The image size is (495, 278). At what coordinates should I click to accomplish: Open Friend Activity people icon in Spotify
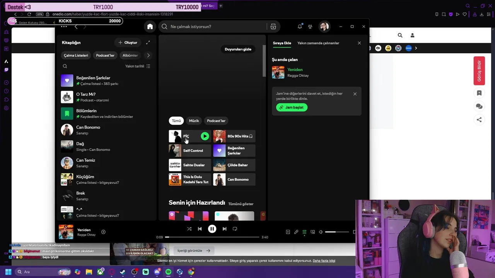310,27
